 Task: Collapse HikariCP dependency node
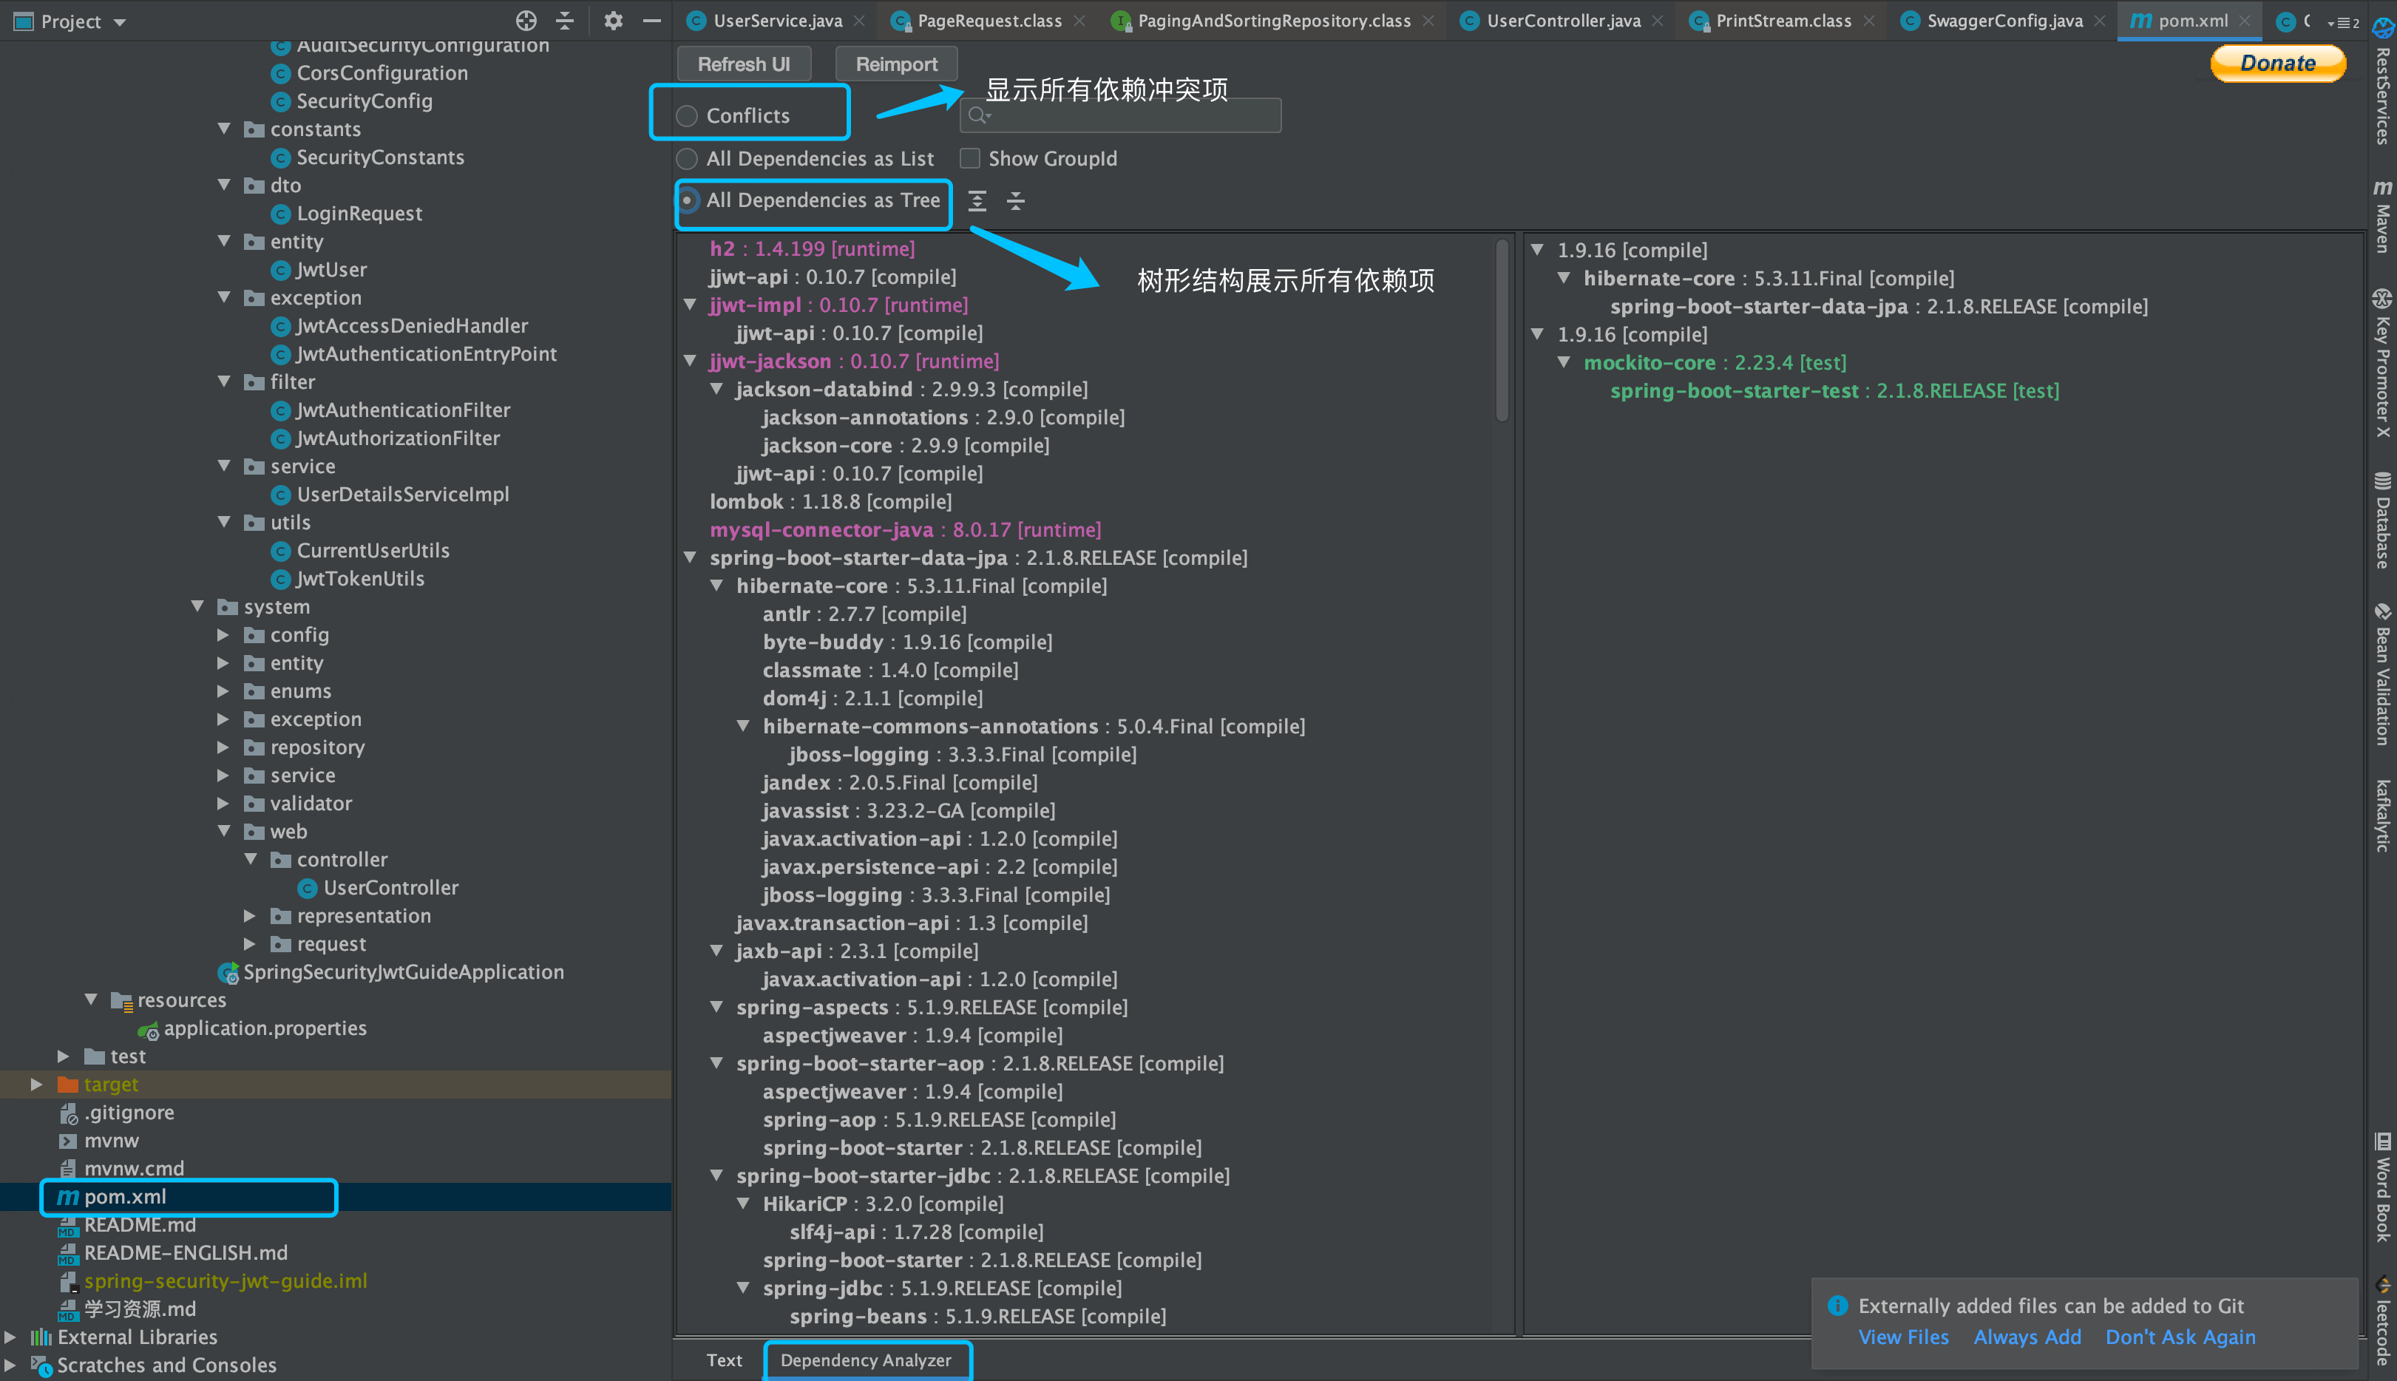(744, 1204)
